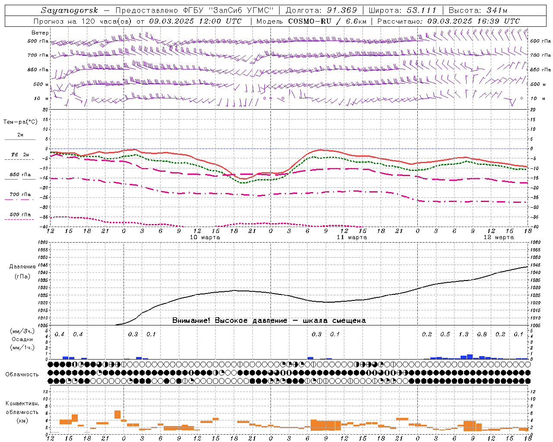Click the 0.8 precipitation value
The width and height of the screenshot is (553, 442).
click(x=482, y=334)
